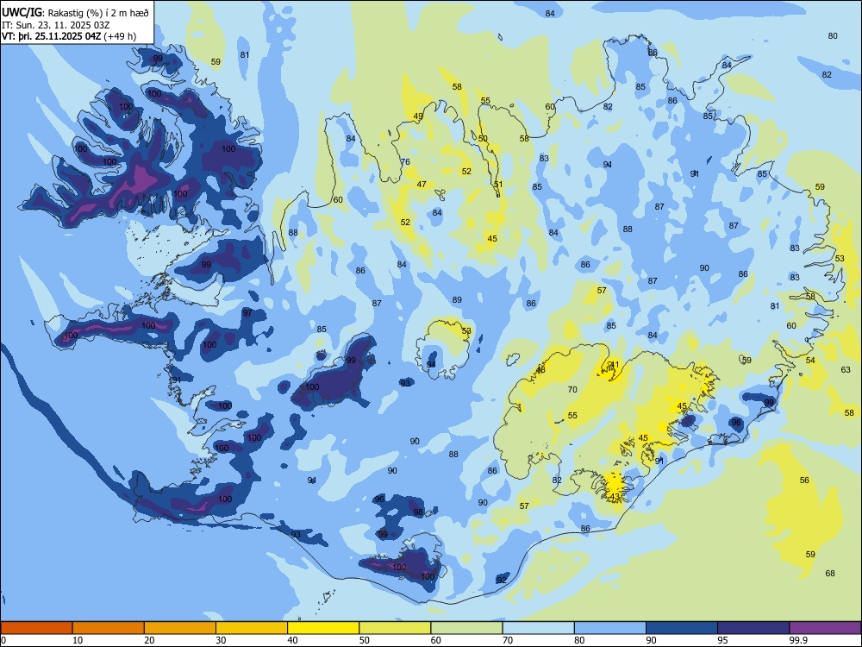Image resolution: width=862 pixels, height=647 pixels.
Task: Click the 47 humidity value on the map
Action: pyautogui.click(x=422, y=185)
